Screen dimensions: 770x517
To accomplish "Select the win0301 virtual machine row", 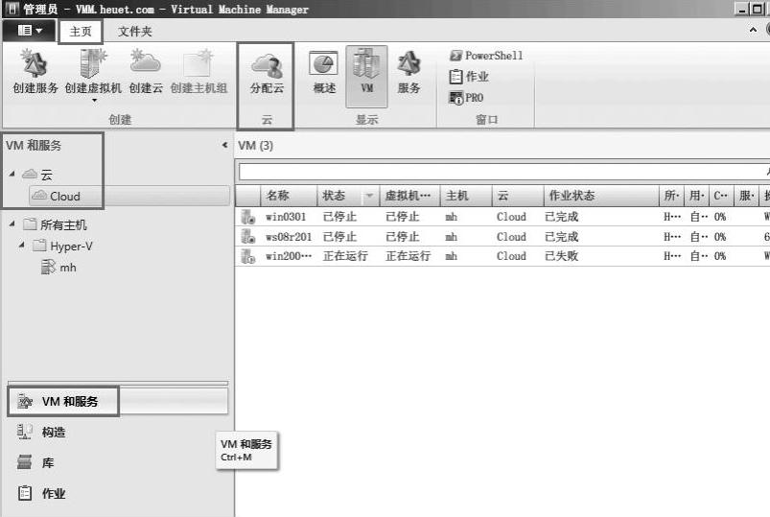I will (286, 217).
